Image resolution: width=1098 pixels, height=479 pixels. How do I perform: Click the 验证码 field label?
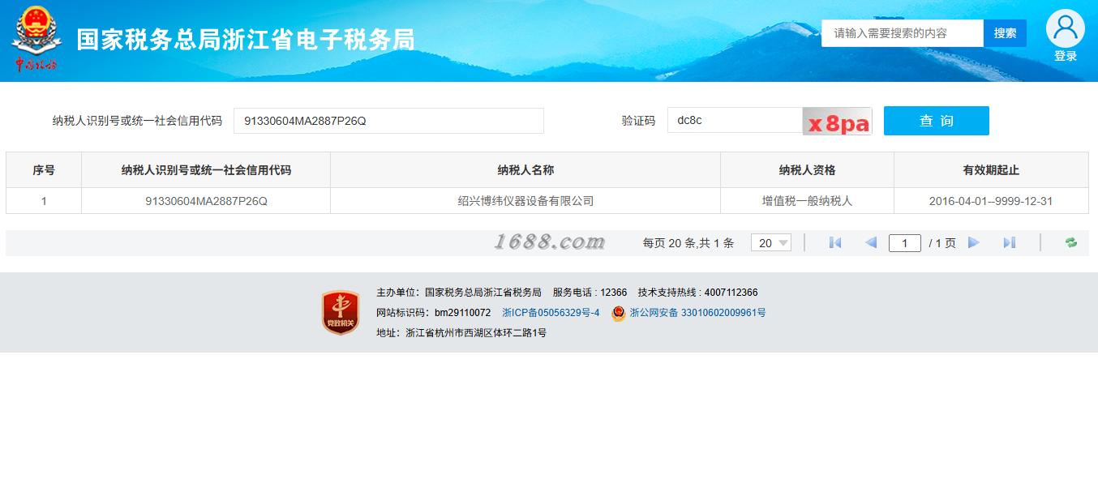pos(638,121)
